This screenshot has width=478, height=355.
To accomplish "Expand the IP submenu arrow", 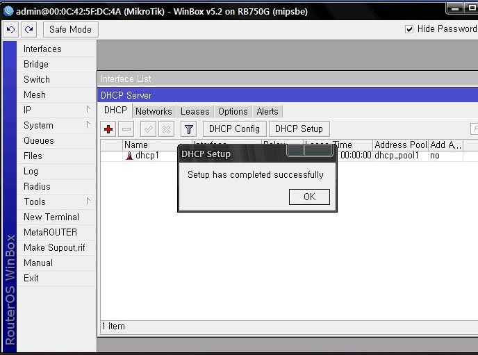I will (x=88, y=109).
